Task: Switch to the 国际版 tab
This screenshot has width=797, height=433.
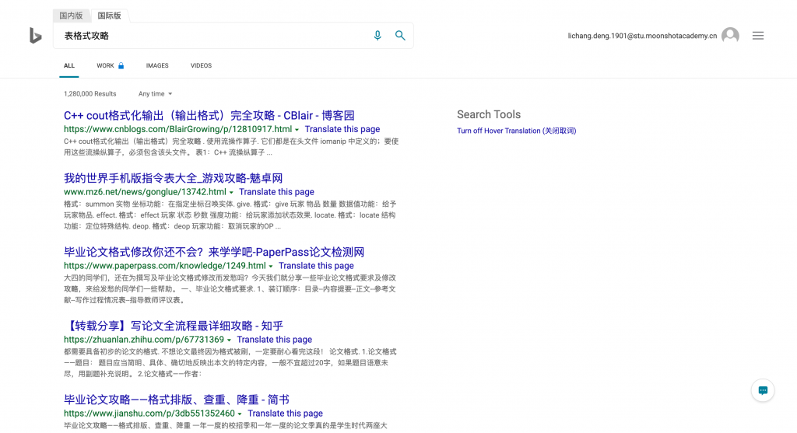Action: [109, 16]
